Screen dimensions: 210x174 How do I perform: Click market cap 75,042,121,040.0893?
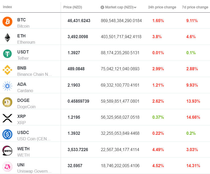coord(120,69)
